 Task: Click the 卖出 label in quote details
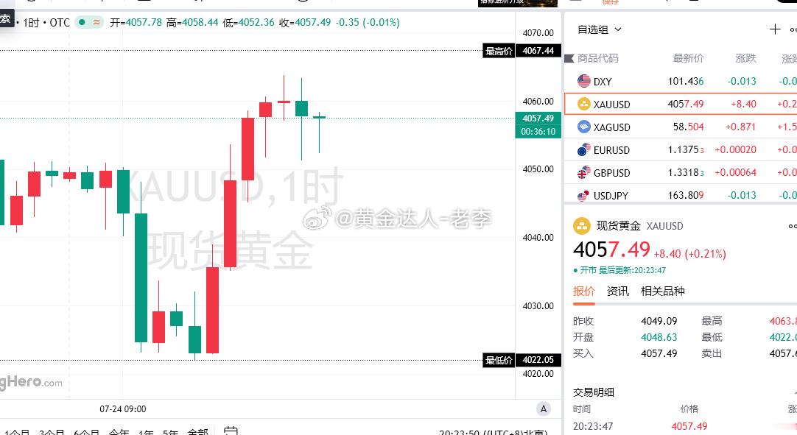click(712, 354)
